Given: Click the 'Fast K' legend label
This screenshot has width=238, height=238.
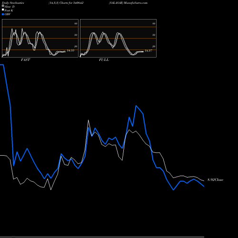Looking at the screenshot, I should click(x=9, y=10).
